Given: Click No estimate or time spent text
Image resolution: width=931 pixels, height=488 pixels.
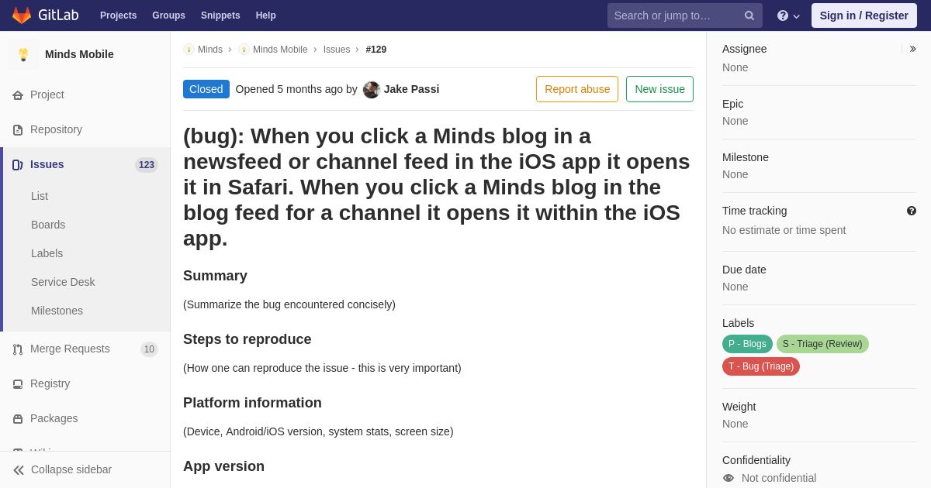Looking at the screenshot, I should (784, 230).
